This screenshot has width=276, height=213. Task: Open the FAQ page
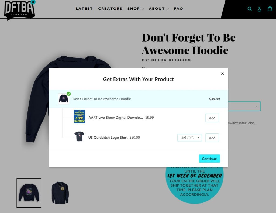[x=178, y=9]
